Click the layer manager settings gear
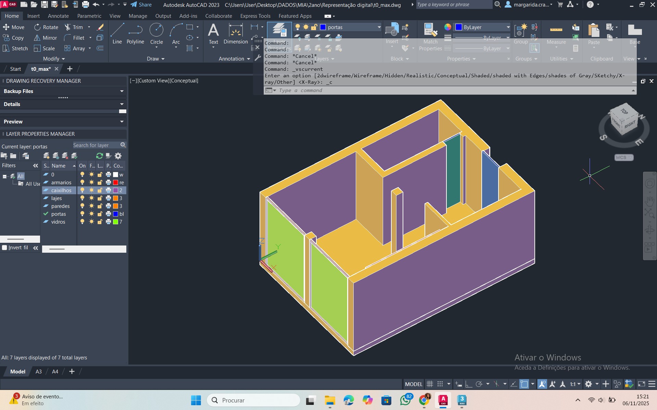Screen dimensions: 657x410 pyautogui.click(x=118, y=156)
